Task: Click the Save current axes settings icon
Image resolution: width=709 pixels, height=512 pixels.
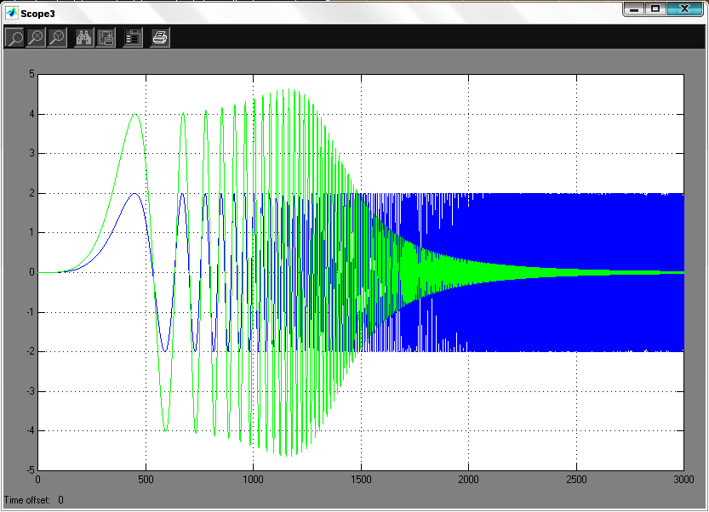Action: [106, 38]
